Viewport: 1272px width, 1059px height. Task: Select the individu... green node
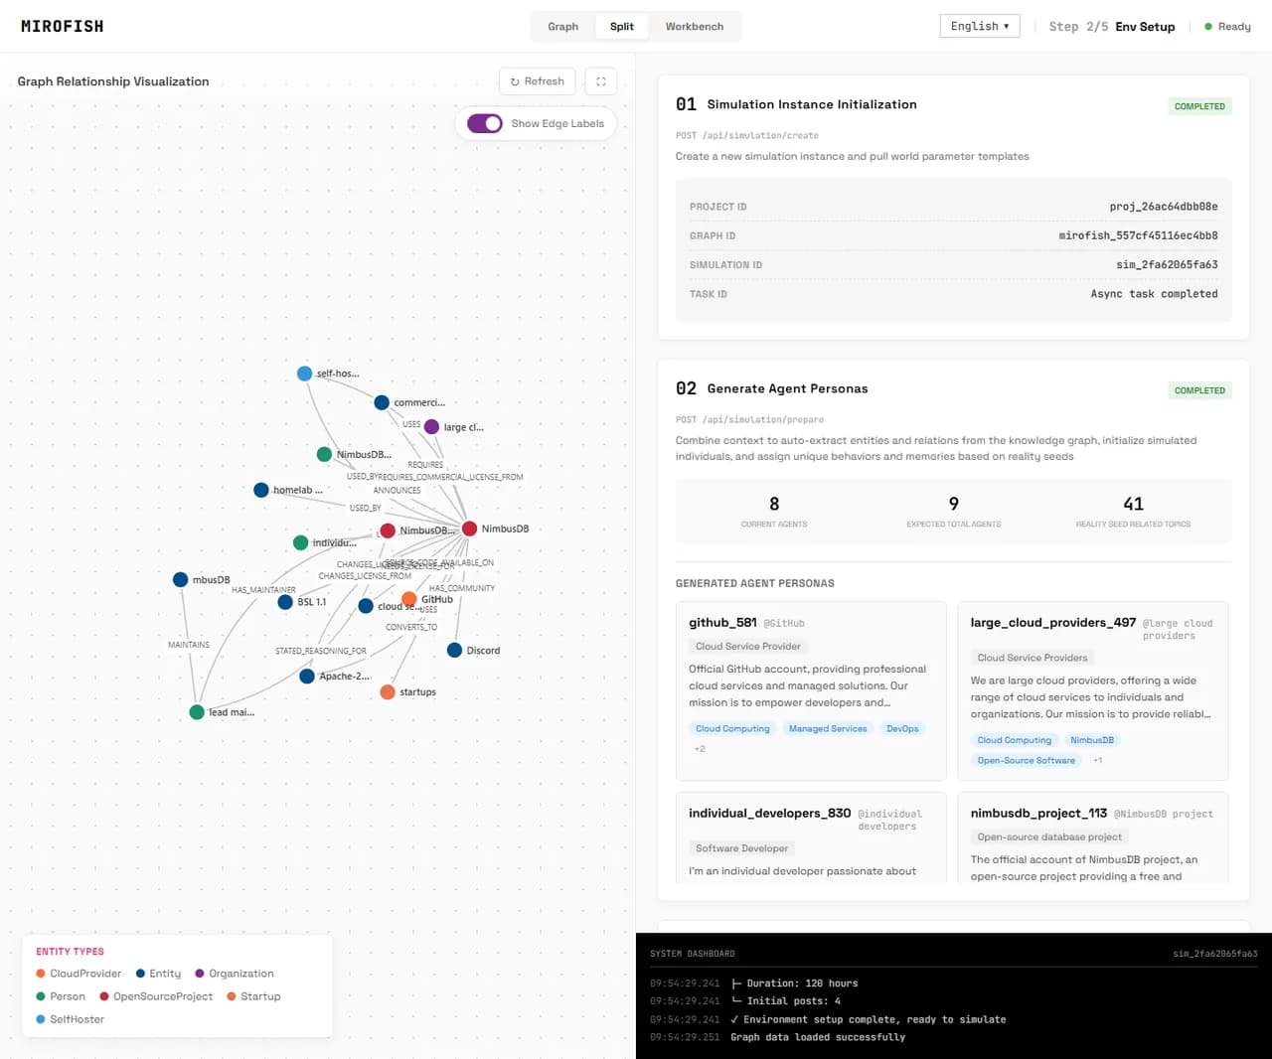(301, 543)
